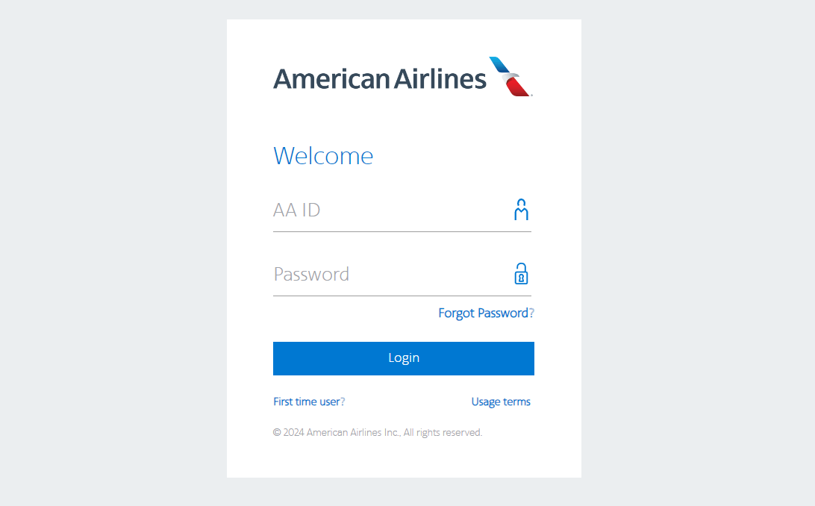815x506 pixels.
Task: Open the First time user link
Action: (x=306, y=402)
